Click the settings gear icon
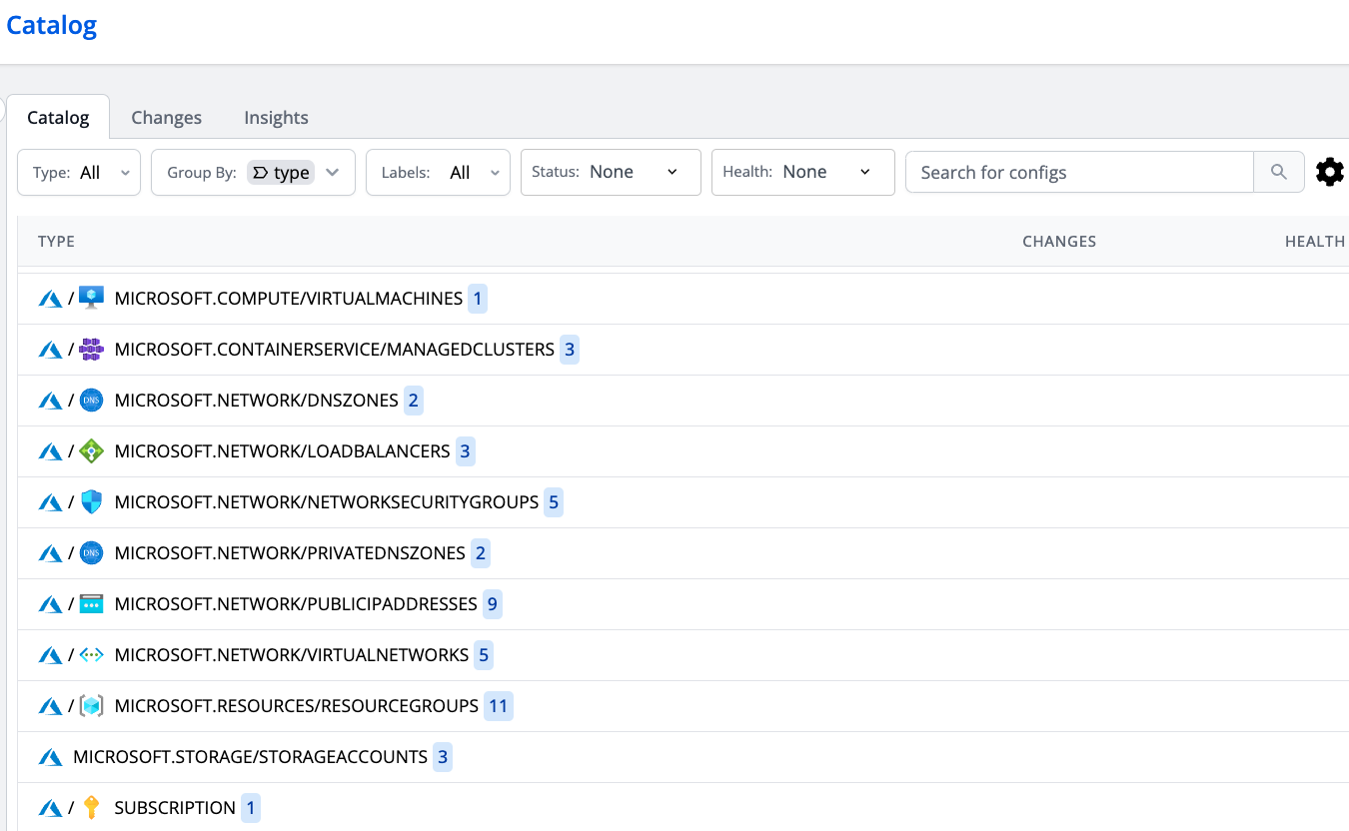This screenshot has height=831, width=1349. 1329,172
